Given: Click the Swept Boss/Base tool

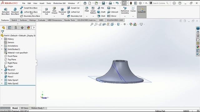Looking at the screenshot, I should (29, 8).
